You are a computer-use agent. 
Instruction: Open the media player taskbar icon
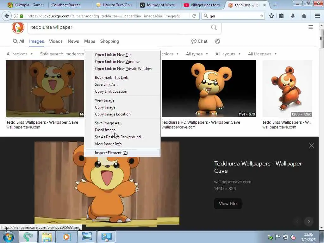(x=66, y=237)
